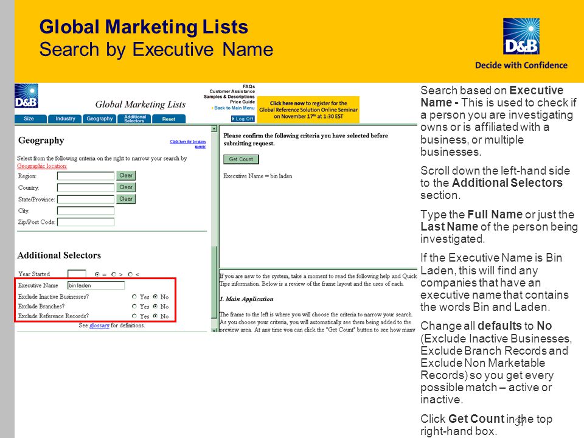Click the Reset tab
Viewport: 584px width, 438px height.
[x=169, y=119]
